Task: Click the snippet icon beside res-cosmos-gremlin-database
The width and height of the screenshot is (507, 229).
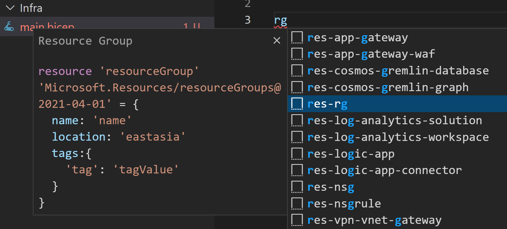Action: [x=297, y=71]
